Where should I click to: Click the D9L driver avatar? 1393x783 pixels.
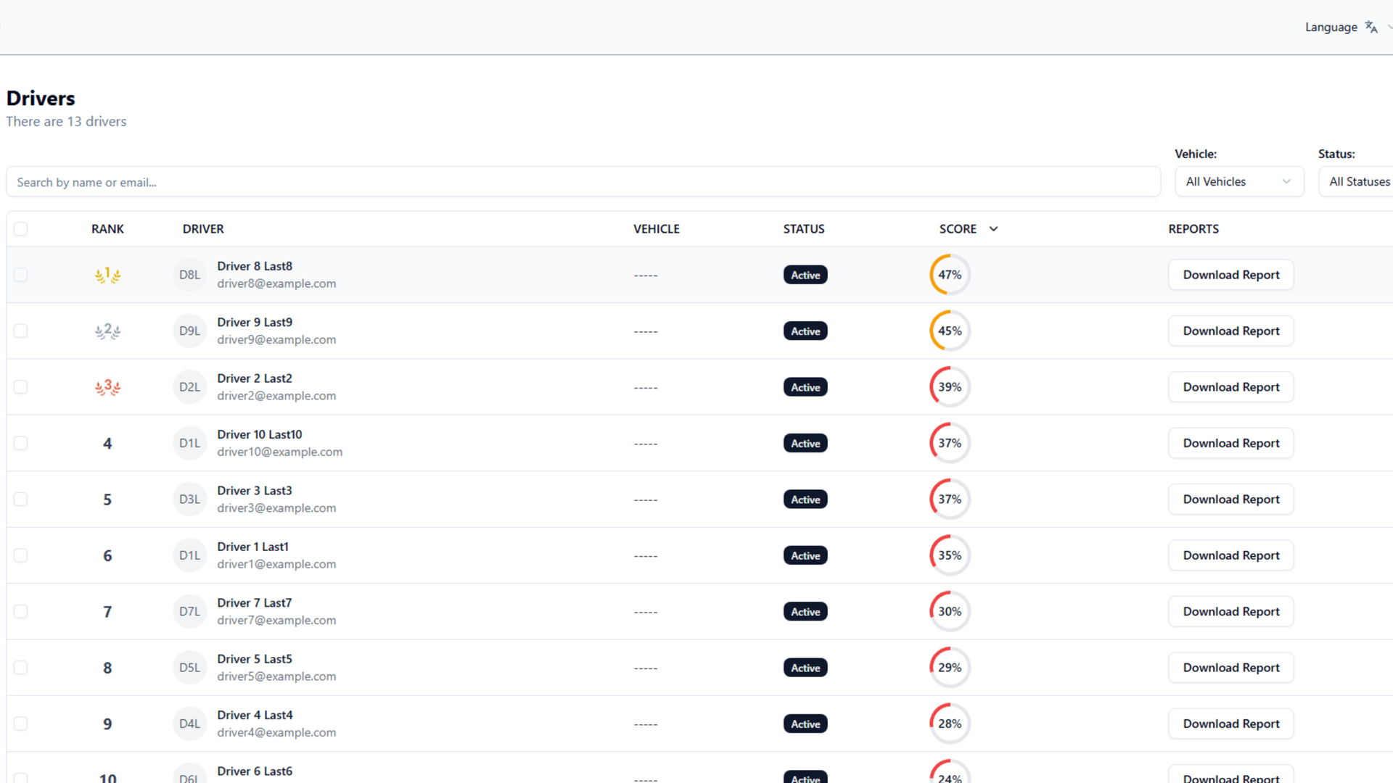[x=189, y=331]
